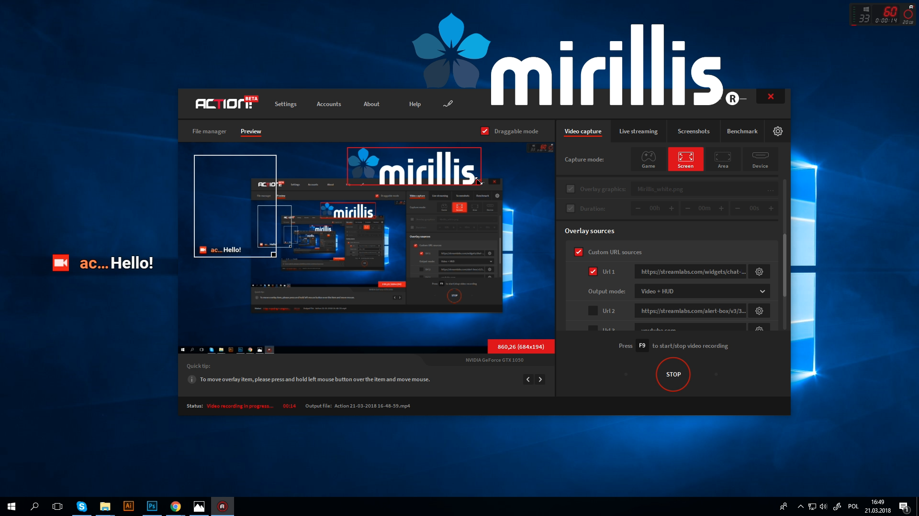
Task: Switch to the Live streaming tab
Action: coord(638,131)
